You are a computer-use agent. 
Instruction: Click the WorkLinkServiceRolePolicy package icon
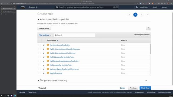[x=48, y=45]
